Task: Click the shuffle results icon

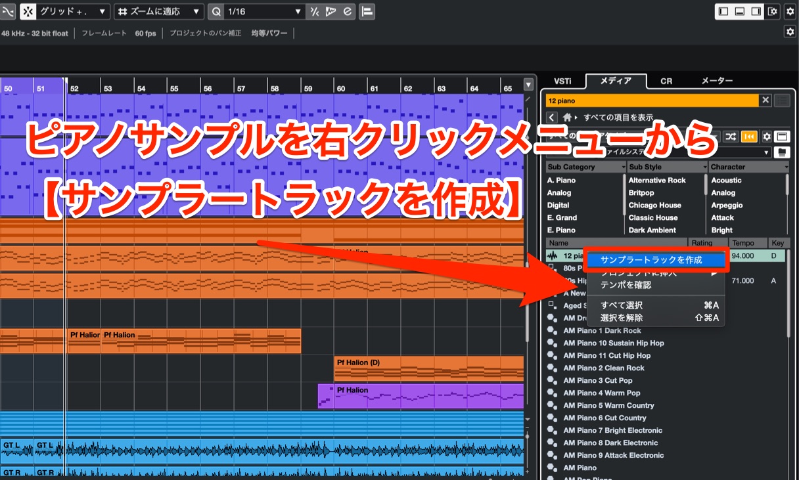Action: [x=730, y=136]
